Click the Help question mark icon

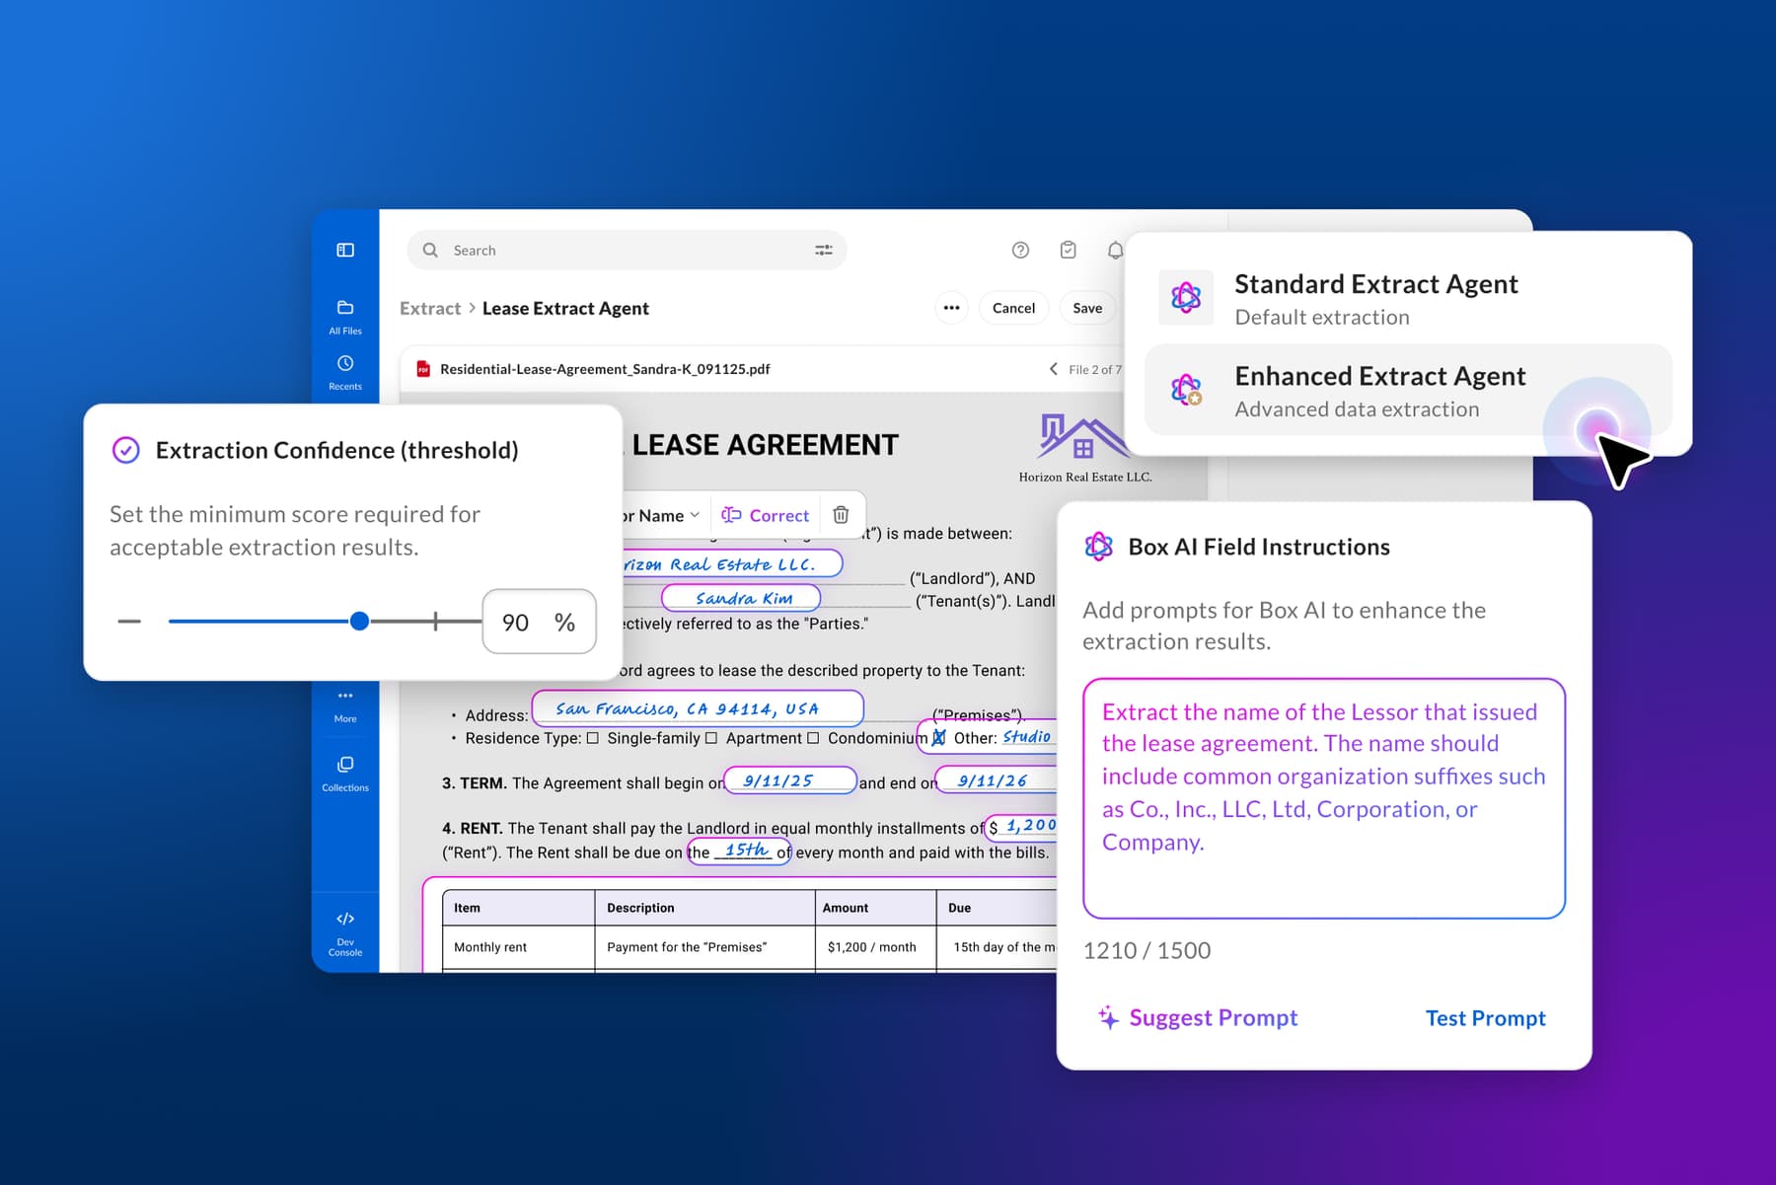coord(1020,250)
